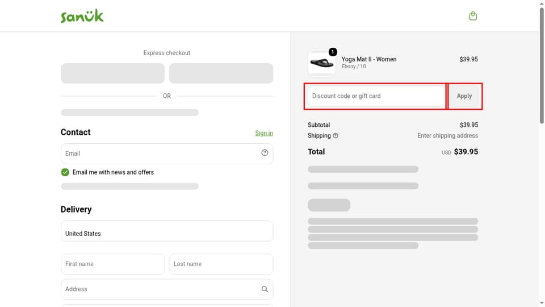Focus the Email input field
Viewport: 545px width, 307px height.
click(167, 153)
